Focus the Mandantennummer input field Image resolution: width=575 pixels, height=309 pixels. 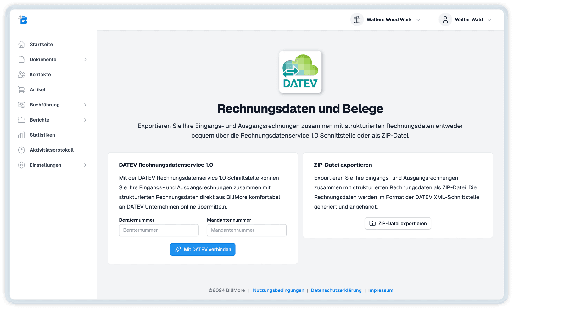[x=247, y=230]
